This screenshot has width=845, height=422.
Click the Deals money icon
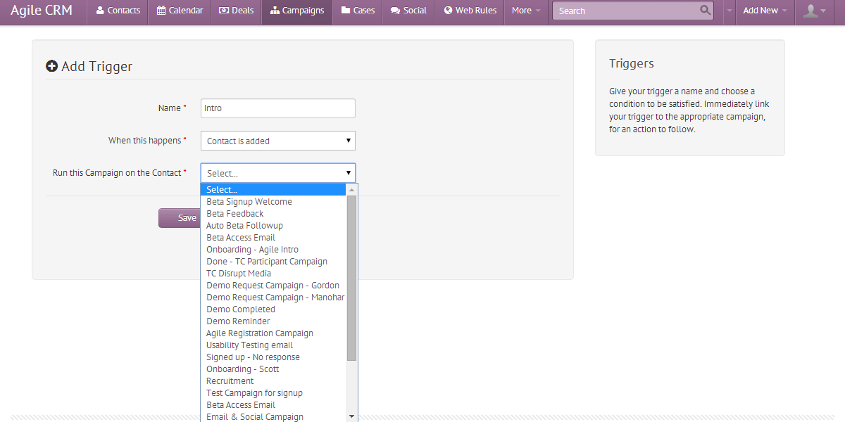pyautogui.click(x=224, y=11)
